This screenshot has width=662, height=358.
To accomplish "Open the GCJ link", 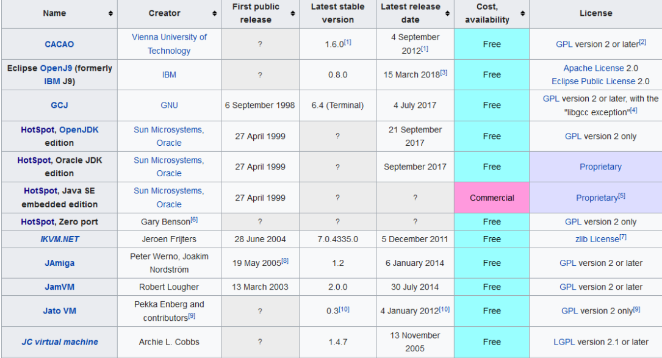I will click(x=59, y=105).
